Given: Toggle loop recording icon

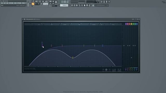Looking at the screenshot, I should click(x=46, y=1).
